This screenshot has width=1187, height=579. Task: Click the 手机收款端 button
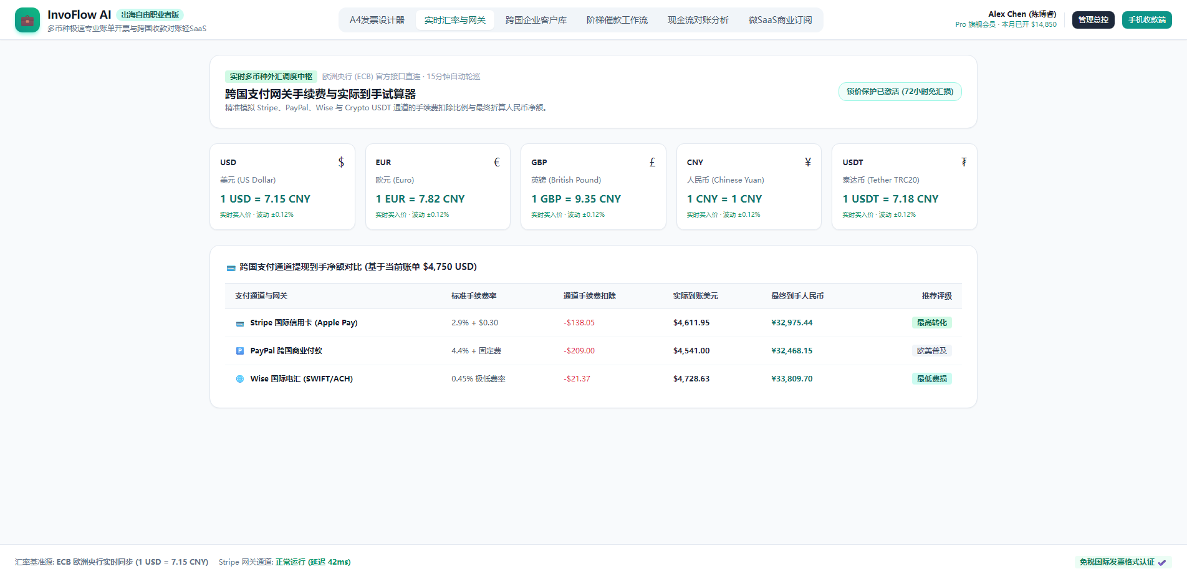[x=1147, y=20]
